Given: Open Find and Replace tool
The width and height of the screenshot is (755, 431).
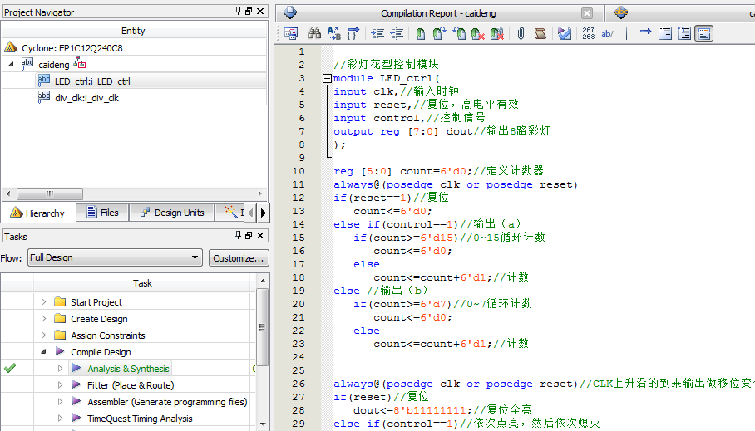Looking at the screenshot, I should pyautogui.click(x=333, y=33).
